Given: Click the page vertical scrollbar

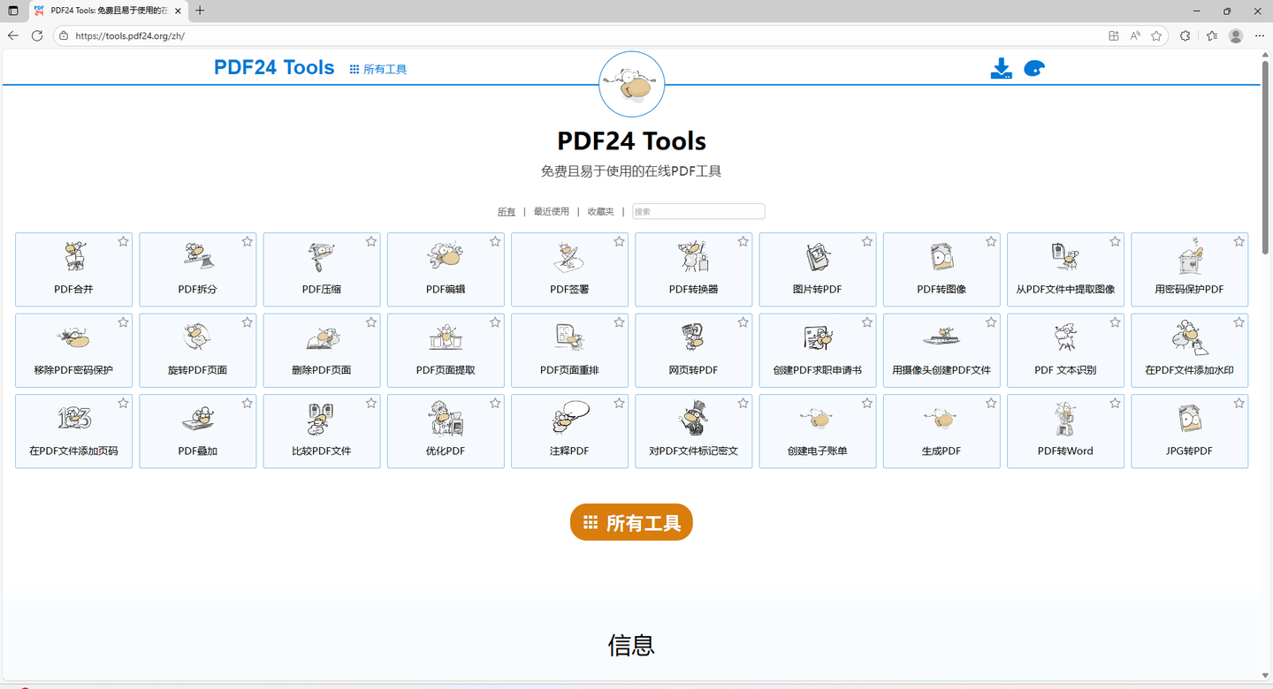Looking at the screenshot, I should point(1265,159).
